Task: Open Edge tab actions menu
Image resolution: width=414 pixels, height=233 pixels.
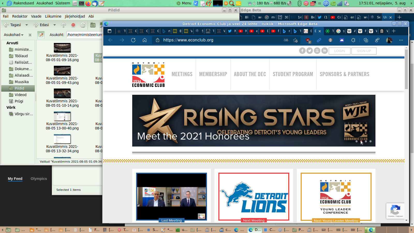Action: click(109, 31)
